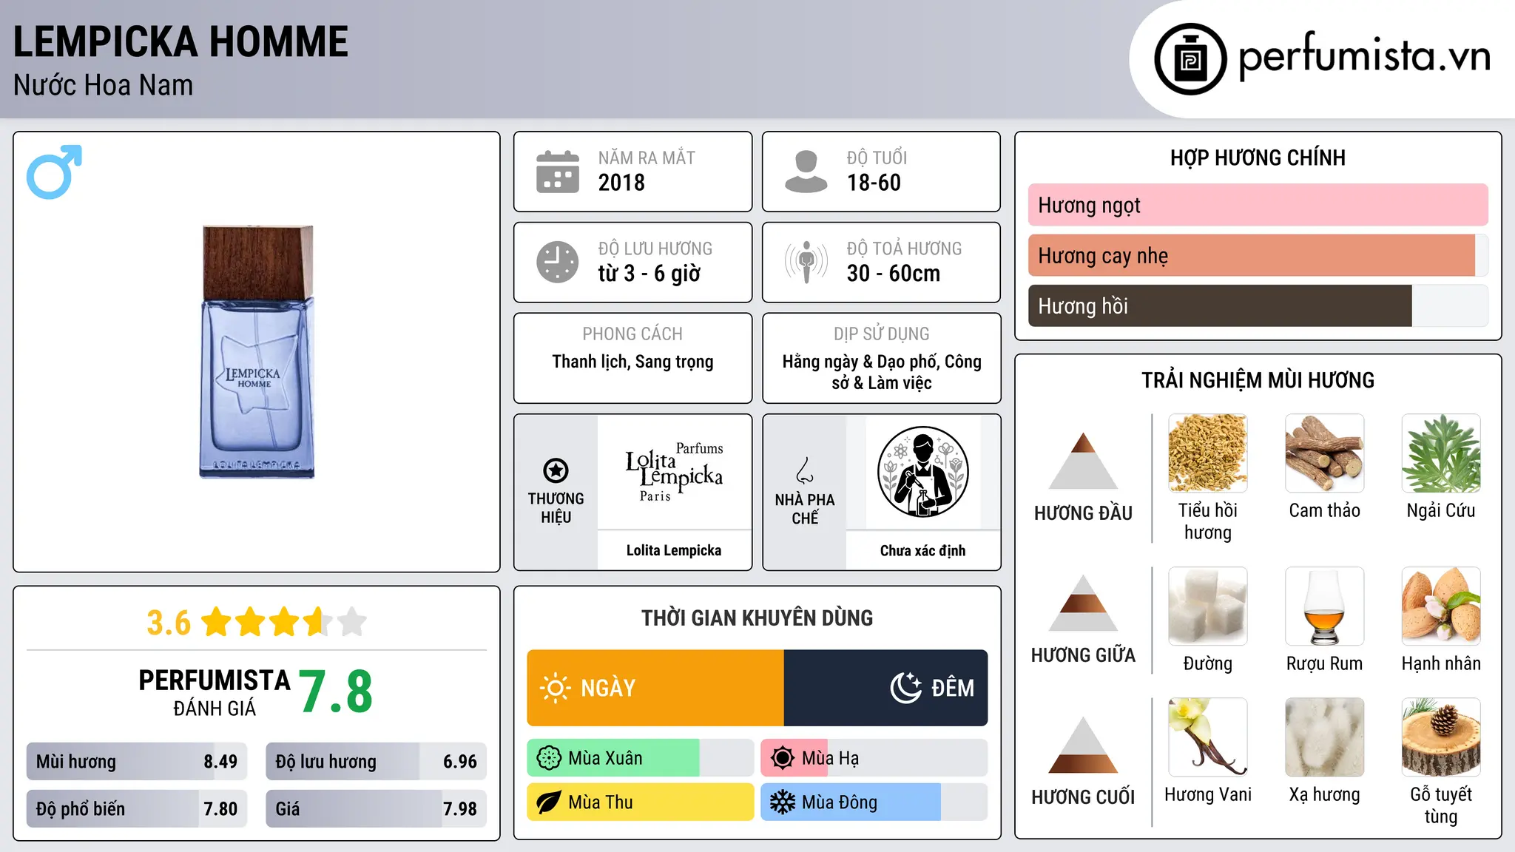Click the Lolita Lempicka brand name link
Viewport: 1515px width, 852px height.
click(x=674, y=550)
